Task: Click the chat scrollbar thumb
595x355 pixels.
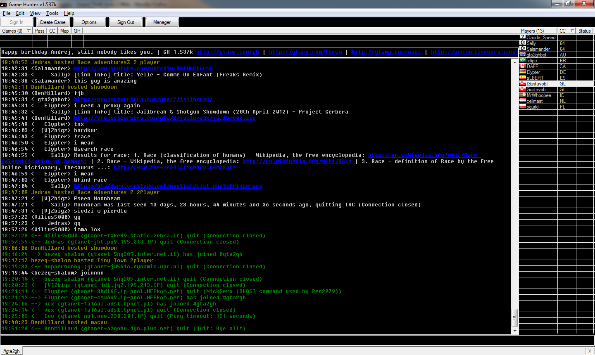Action: 515,318
